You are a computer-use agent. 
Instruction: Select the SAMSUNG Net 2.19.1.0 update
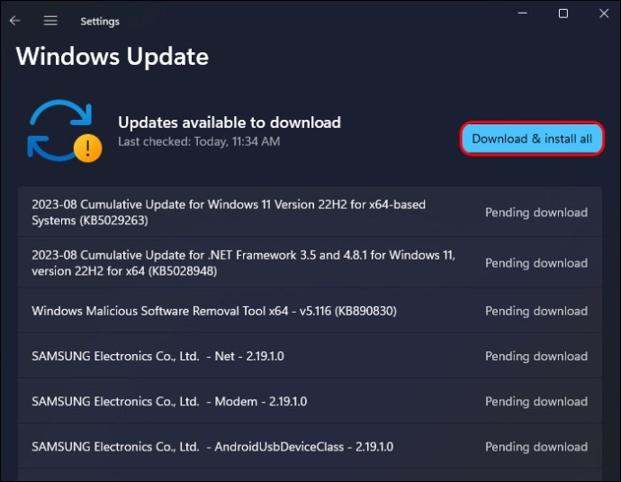click(x=310, y=356)
